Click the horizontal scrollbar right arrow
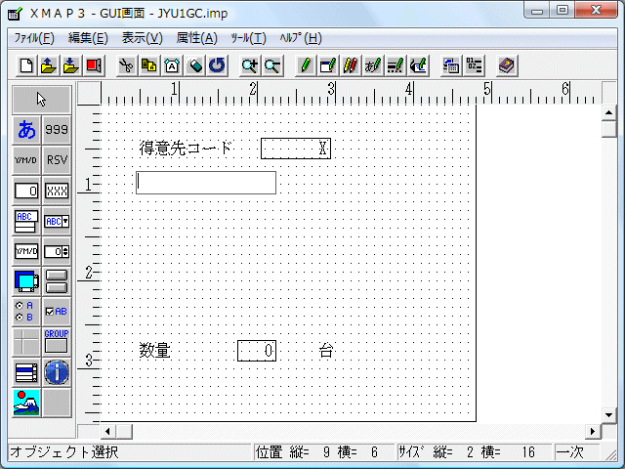Viewport: 625px width, 469px height. click(593, 431)
